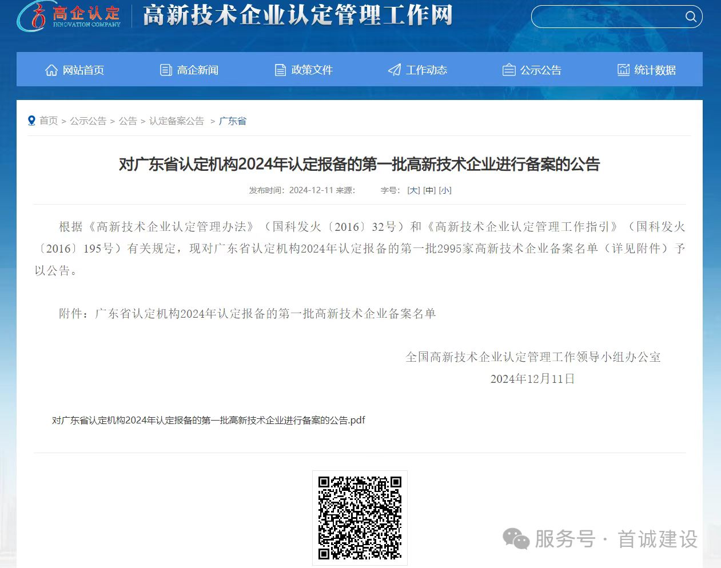Click the paper plane icon beside 工作动态
Screen dimensions: 721x568
[x=395, y=70]
